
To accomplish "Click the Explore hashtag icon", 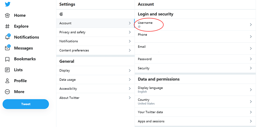I will click(x=8, y=26).
